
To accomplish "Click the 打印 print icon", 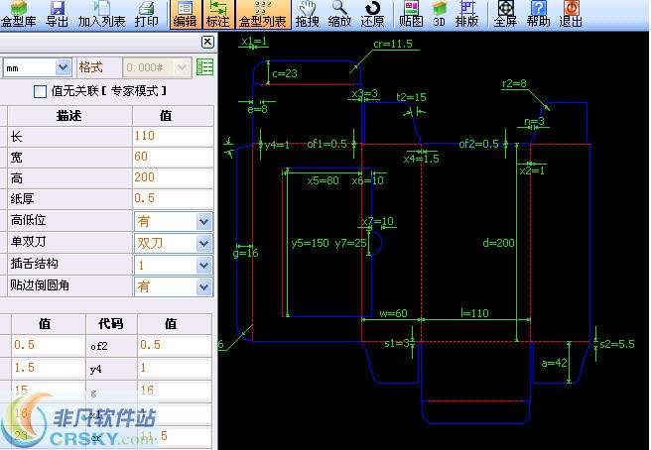I will click(146, 15).
